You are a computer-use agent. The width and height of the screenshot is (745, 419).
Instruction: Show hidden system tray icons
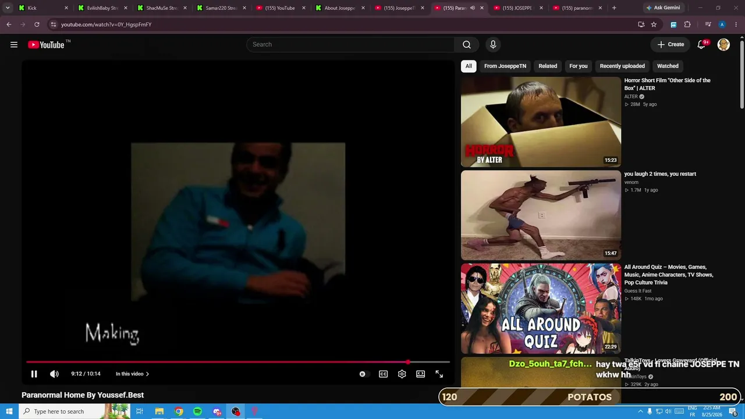(x=640, y=411)
